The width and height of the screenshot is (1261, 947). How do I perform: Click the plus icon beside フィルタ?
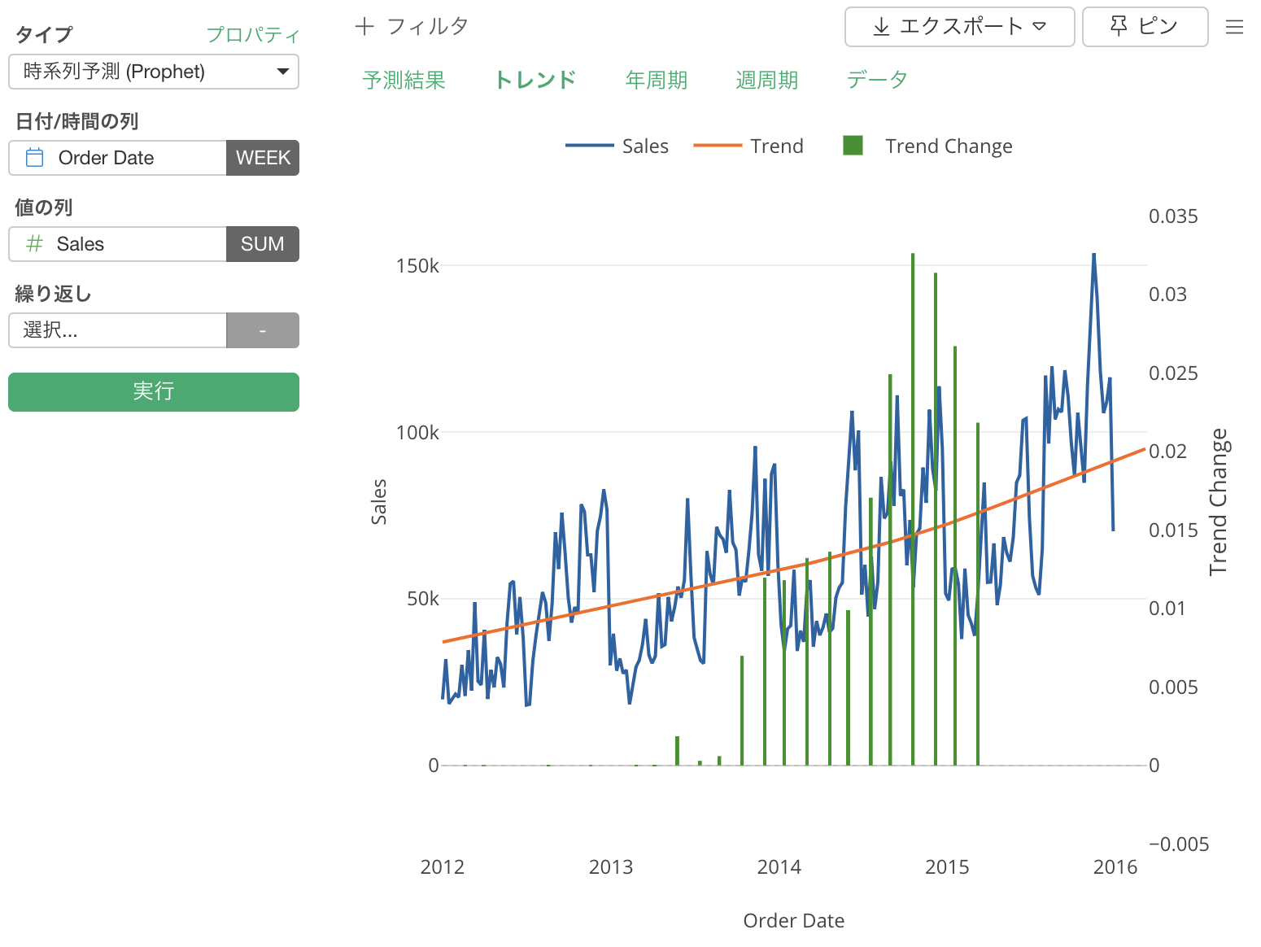point(364,27)
